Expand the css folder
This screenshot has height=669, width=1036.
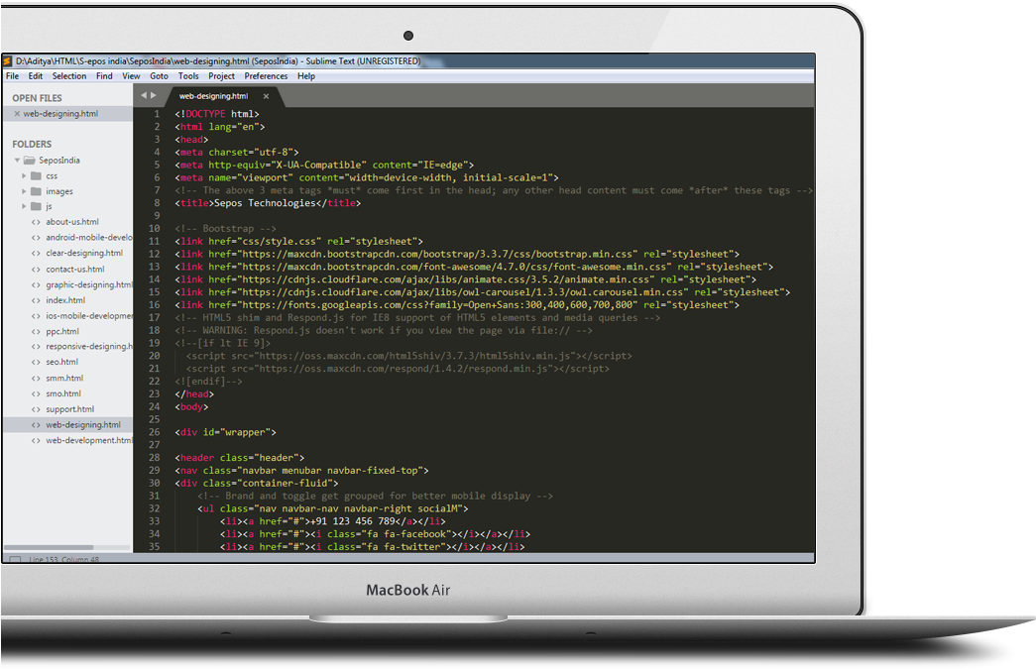pyautogui.click(x=24, y=176)
